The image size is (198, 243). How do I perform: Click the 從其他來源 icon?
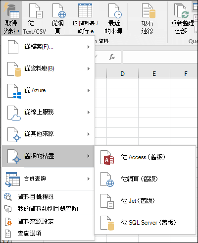(x=14, y=134)
